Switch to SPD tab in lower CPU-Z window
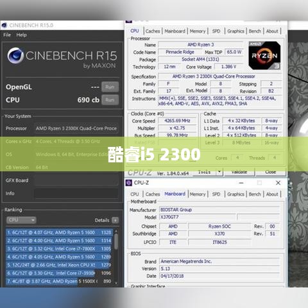Viewport: 308px width, 308px height. 216,194
